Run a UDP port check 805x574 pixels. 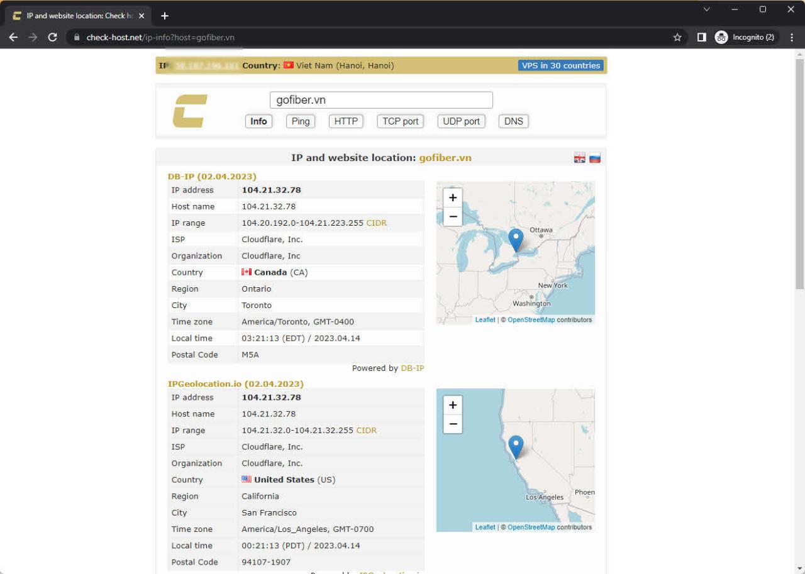462,121
